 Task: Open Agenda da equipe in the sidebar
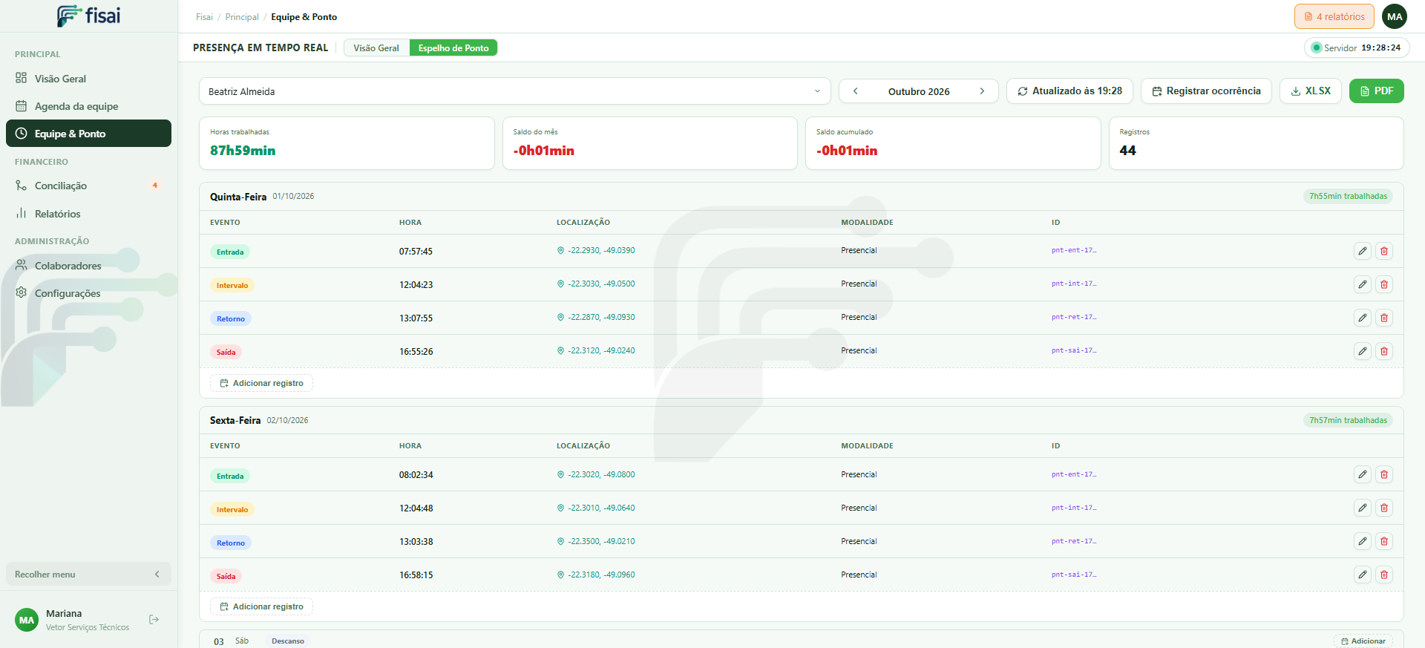[88, 106]
